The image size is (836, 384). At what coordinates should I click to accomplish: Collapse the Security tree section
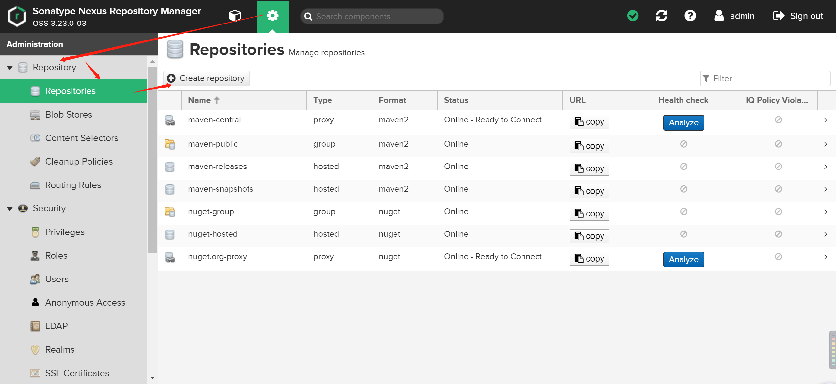[10, 209]
